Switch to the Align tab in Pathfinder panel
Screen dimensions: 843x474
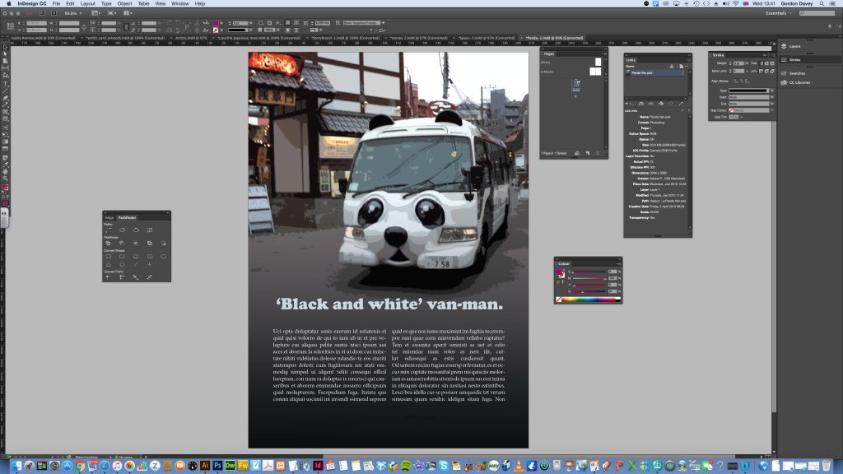[109, 218]
